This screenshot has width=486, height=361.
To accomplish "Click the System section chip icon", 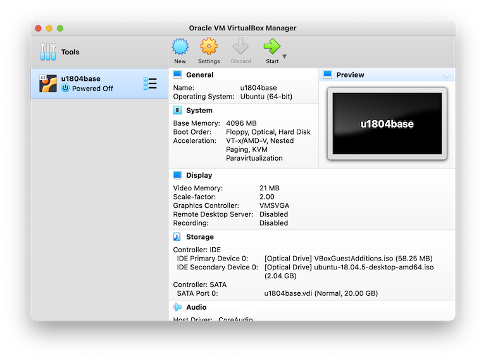I will (177, 110).
